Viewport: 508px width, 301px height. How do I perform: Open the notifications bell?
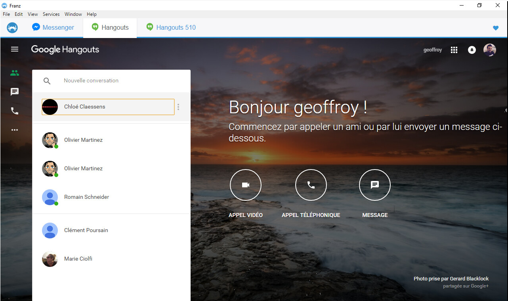tap(472, 50)
